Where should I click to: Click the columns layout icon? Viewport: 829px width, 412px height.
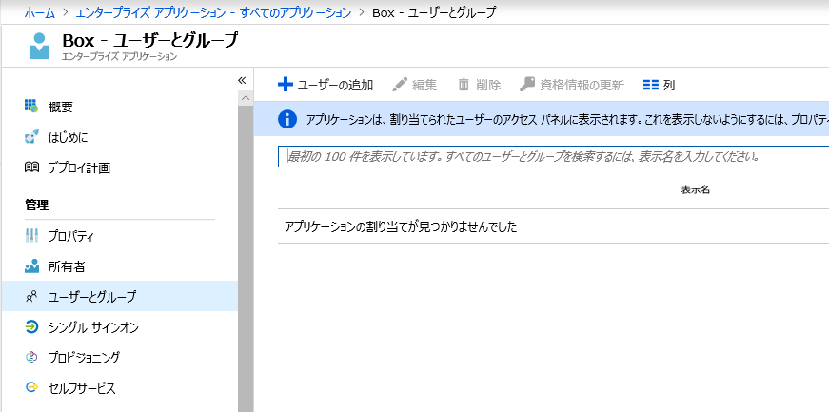coord(651,85)
